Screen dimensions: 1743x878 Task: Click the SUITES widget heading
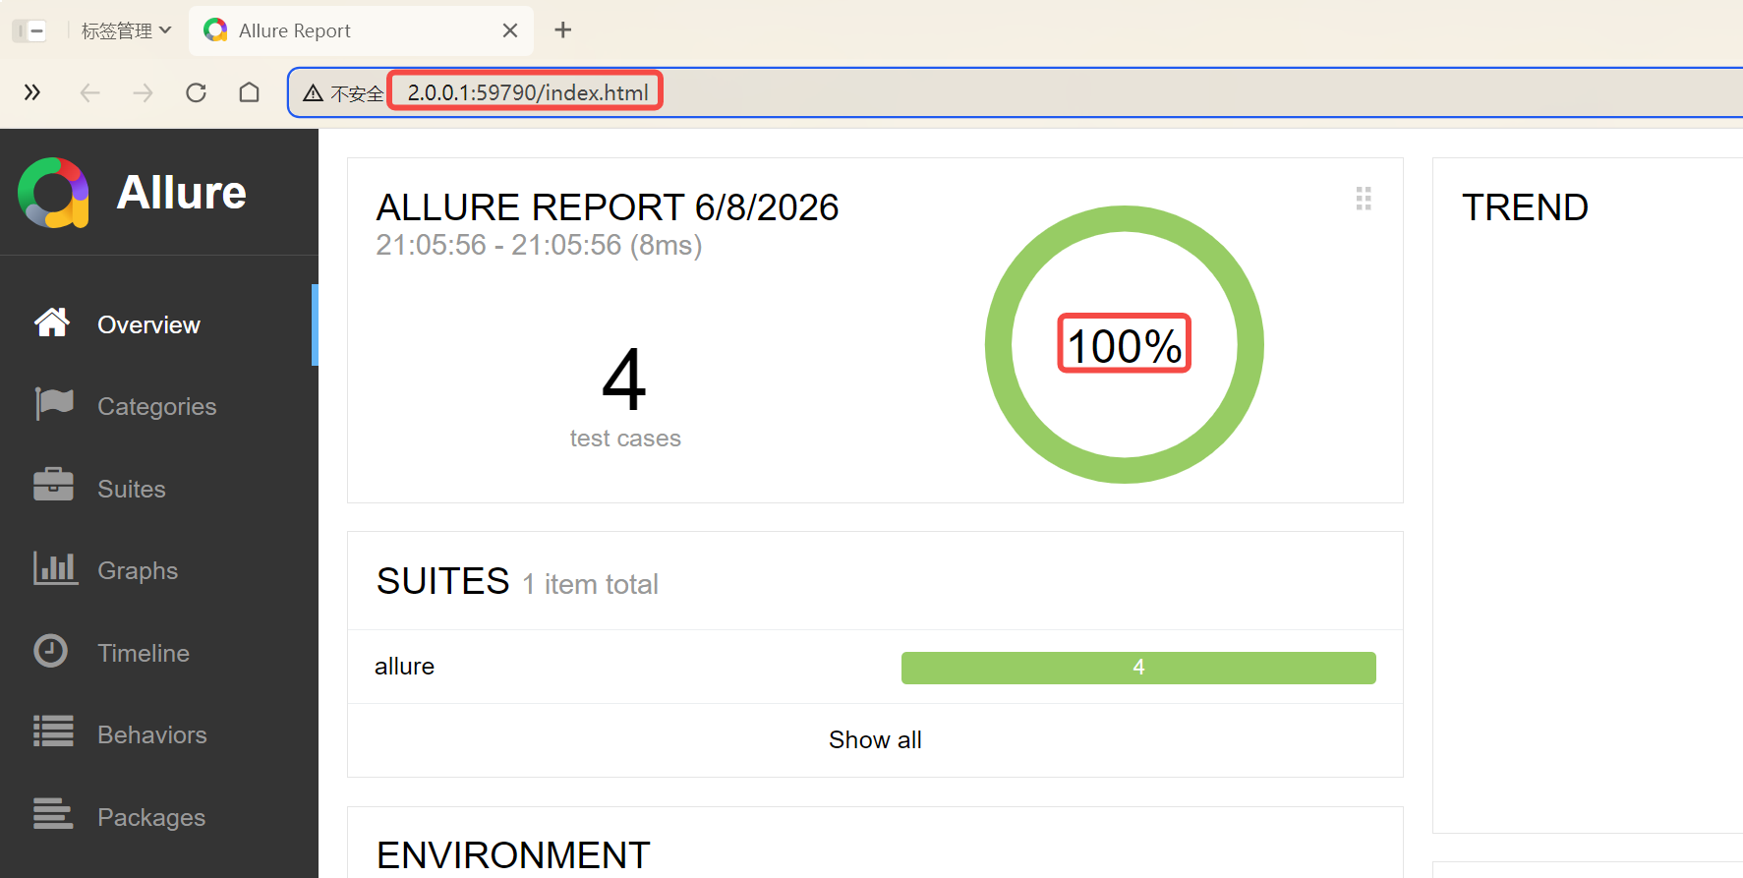443,581
